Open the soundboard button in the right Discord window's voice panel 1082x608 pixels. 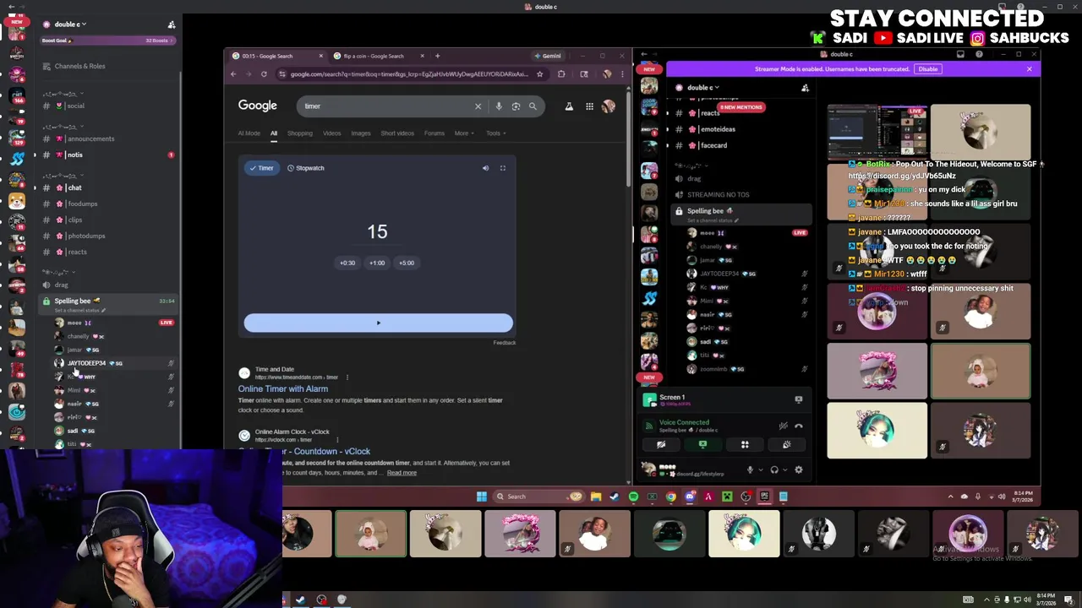[786, 445]
